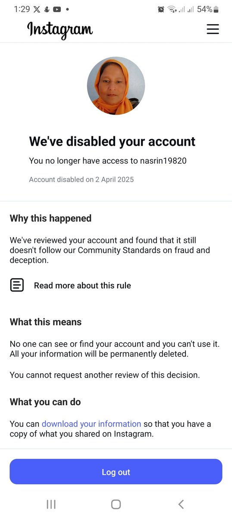
Task: Click the Log out button
Action: (x=116, y=472)
